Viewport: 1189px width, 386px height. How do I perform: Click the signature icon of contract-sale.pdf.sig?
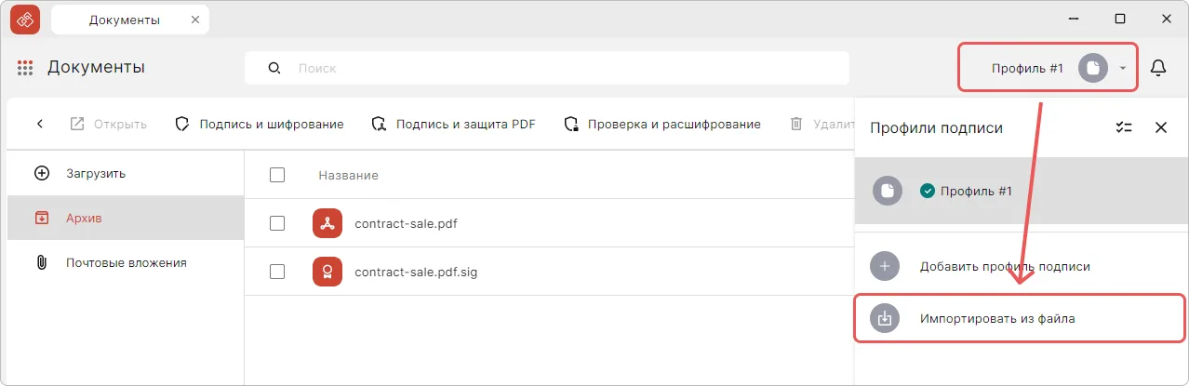pos(327,272)
